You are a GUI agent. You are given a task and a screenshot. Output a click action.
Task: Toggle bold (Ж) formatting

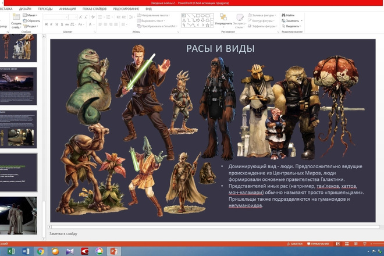click(46, 24)
